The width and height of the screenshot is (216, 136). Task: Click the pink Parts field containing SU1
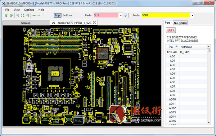tap(106, 15)
